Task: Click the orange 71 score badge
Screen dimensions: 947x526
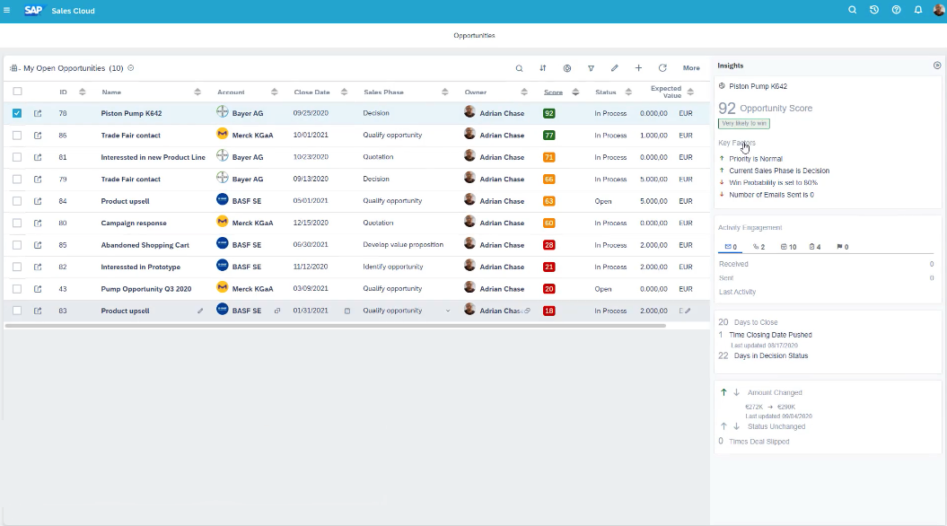Action: [548, 157]
